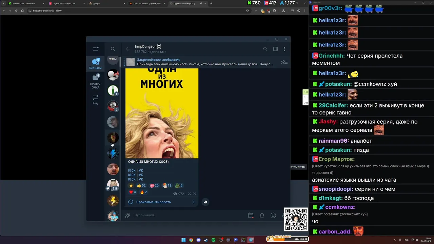Open a new browser tab with plus button

211,3
